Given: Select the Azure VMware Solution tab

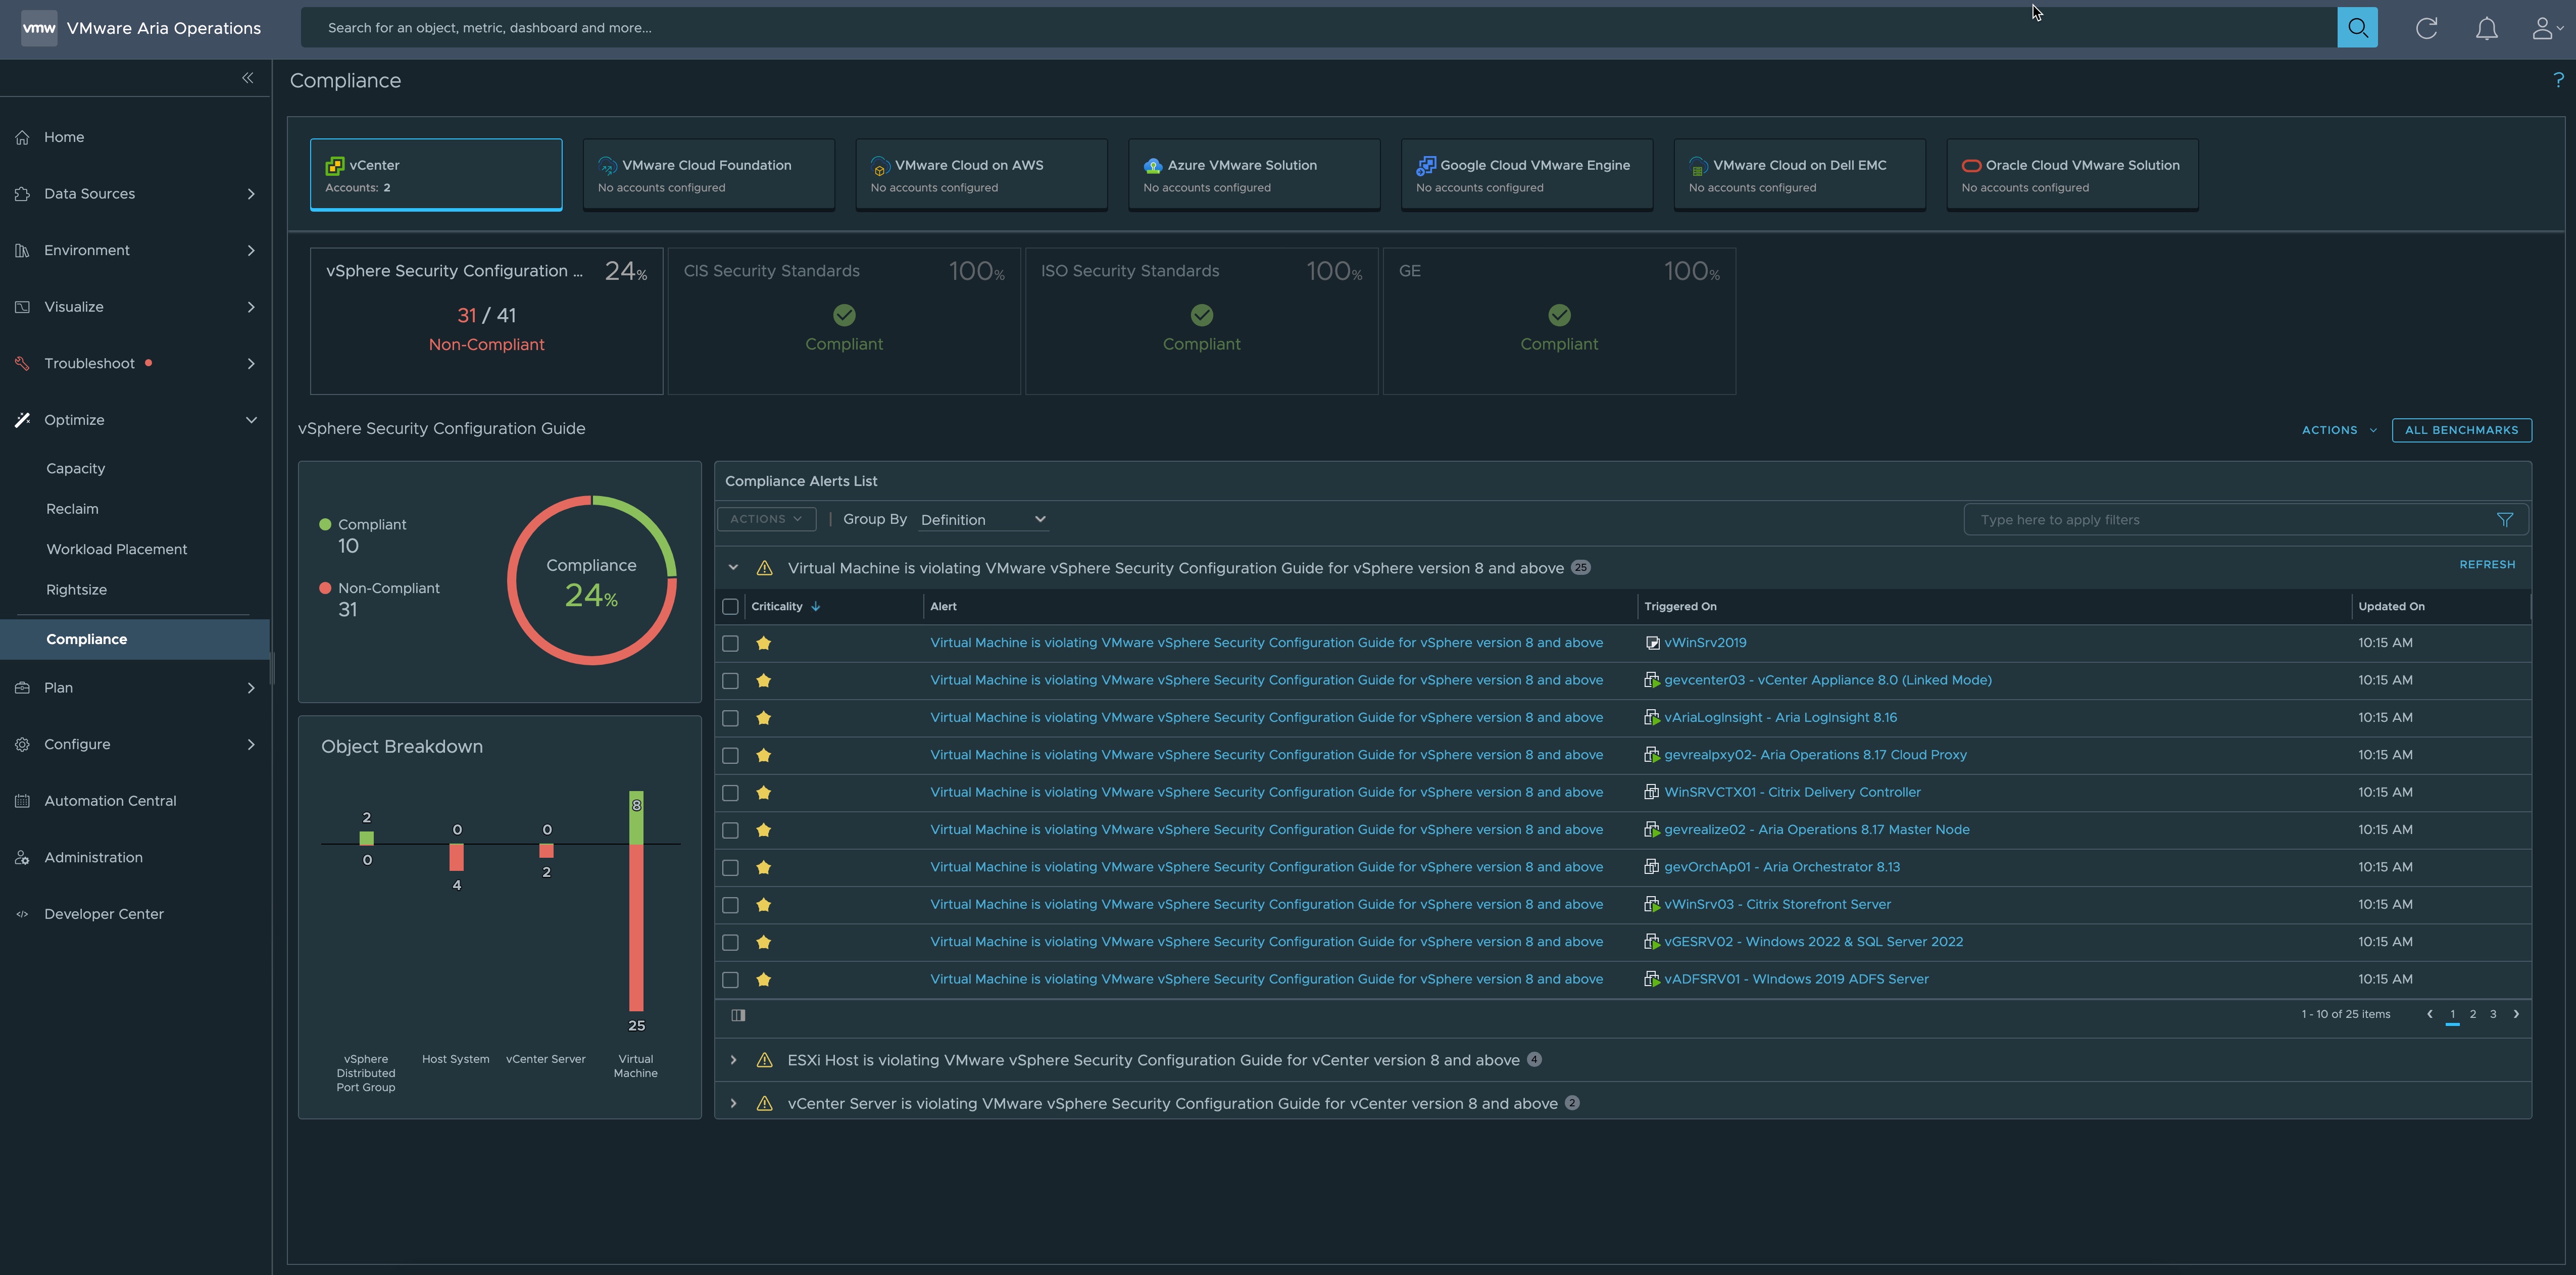Looking at the screenshot, I should point(1254,175).
